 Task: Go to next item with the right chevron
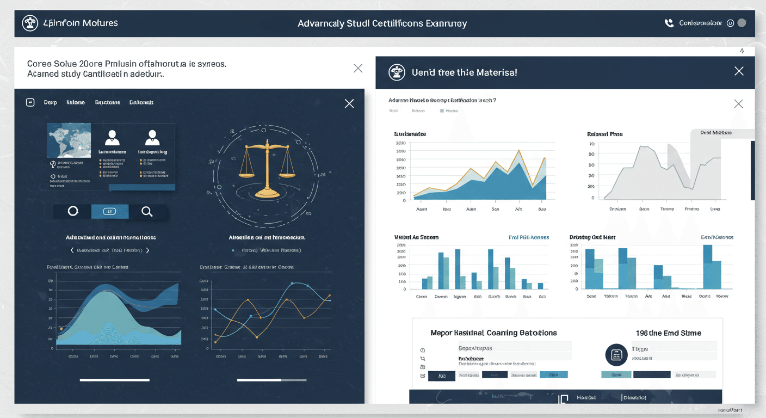tap(147, 250)
